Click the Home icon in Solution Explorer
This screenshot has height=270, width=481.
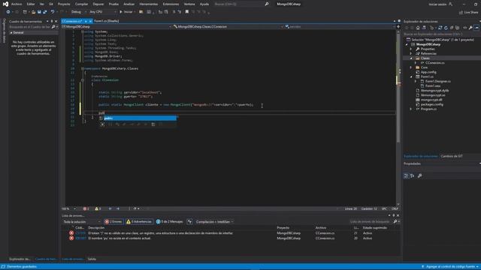(x=418, y=28)
